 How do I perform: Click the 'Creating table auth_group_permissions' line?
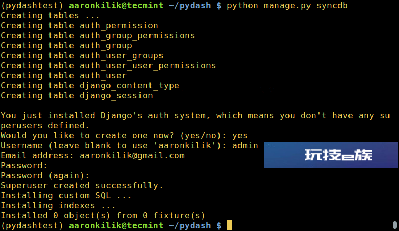[x=98, y=36]
